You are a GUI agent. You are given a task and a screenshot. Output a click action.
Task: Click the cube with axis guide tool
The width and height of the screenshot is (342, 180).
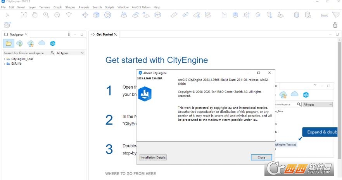(247, 15)
